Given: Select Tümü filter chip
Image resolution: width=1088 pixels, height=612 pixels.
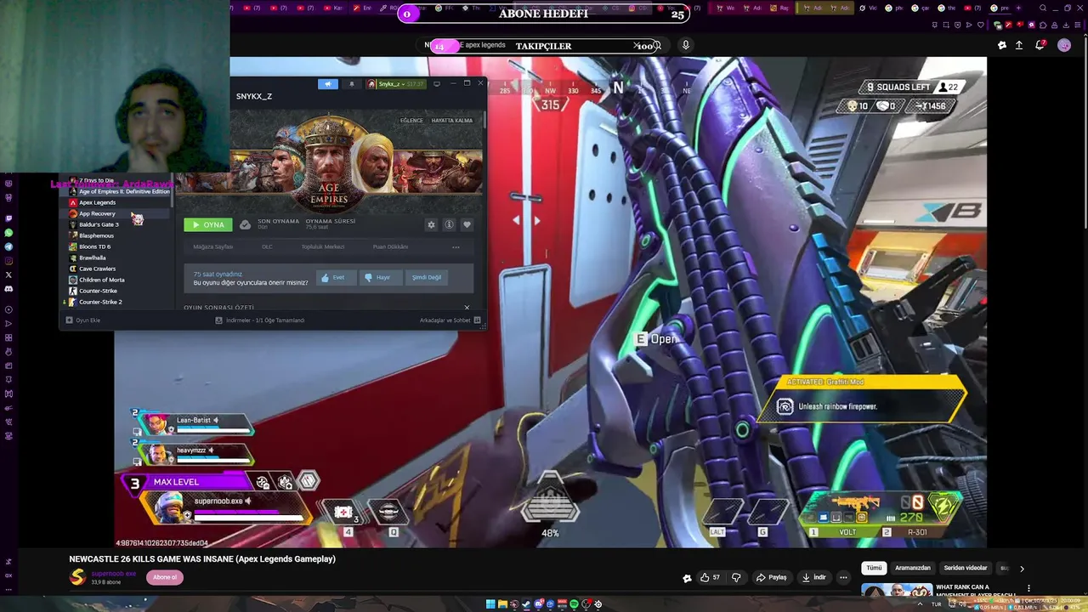Looking at the screenshot, I should point(874,568).
